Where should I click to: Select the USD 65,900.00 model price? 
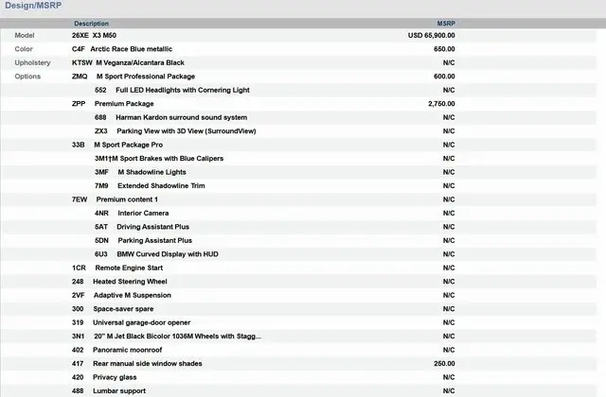[x=431, y=35]
